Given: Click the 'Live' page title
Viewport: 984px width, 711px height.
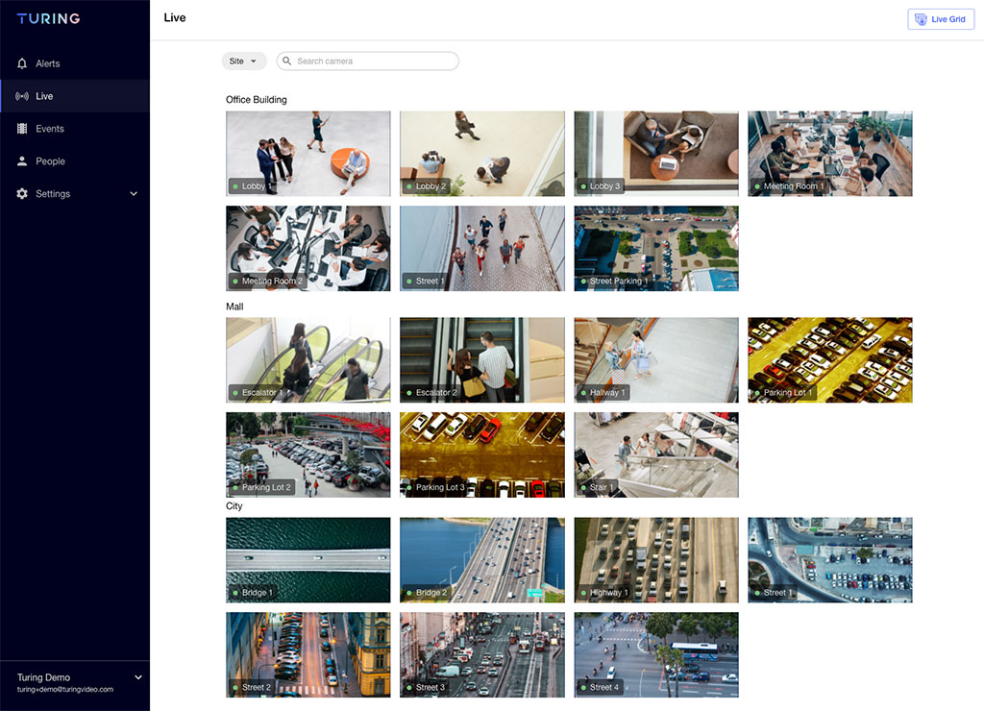Looking at the screenshot, I should (x=175, y=17).
